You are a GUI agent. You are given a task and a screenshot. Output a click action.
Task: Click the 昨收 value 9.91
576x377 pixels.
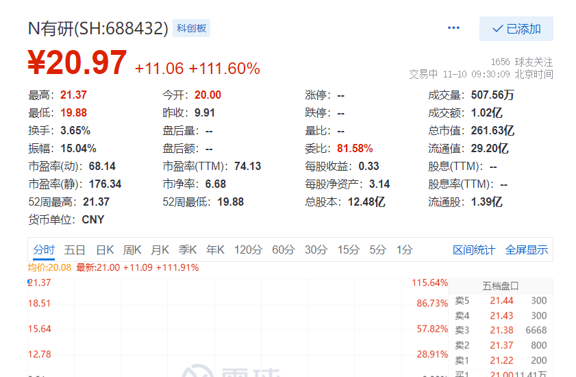[205, 112]
